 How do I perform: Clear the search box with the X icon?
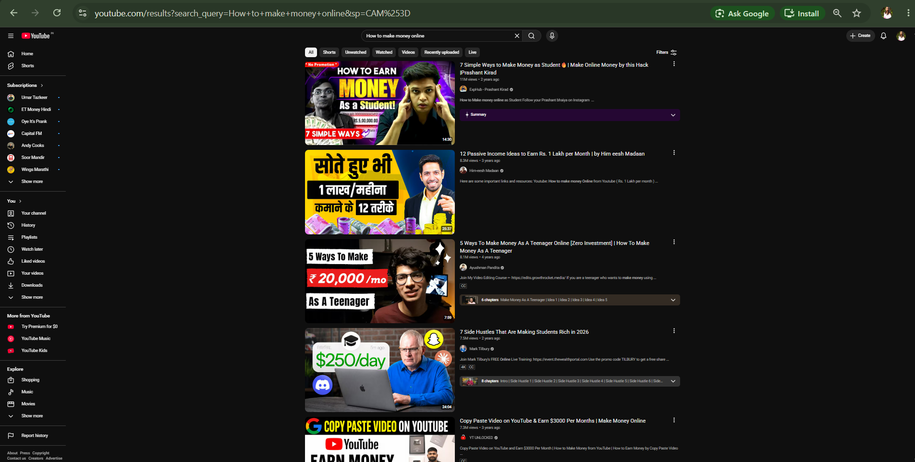(517, 36)
